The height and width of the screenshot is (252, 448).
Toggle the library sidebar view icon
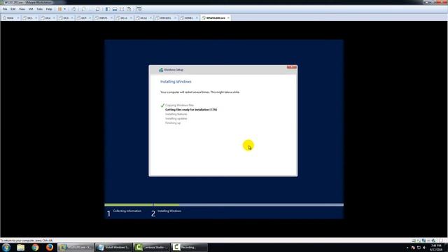click(x=108, y=9)
